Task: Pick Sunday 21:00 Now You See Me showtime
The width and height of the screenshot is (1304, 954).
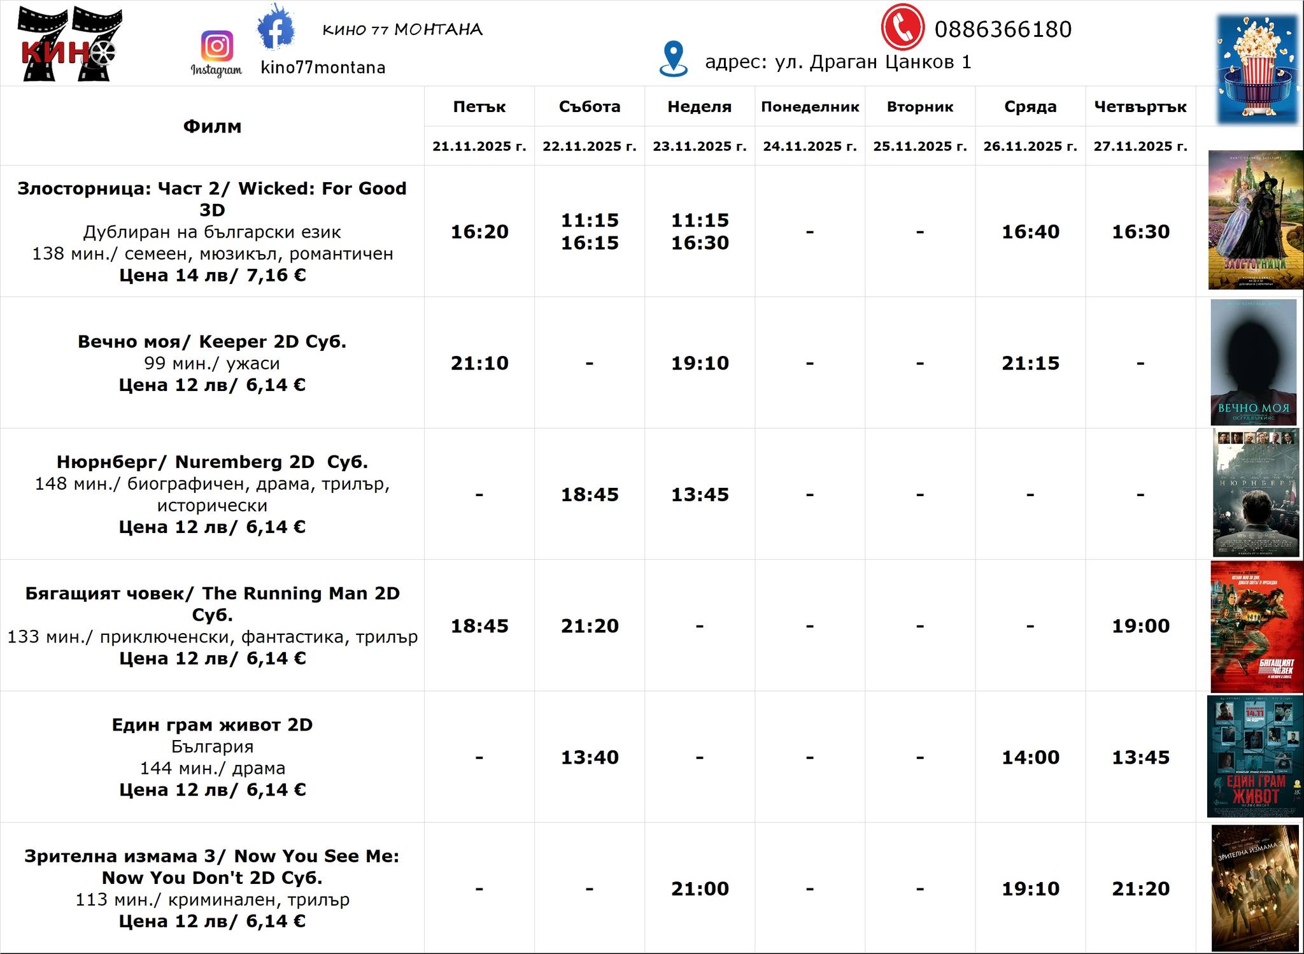Action: [x=699, y=888]
